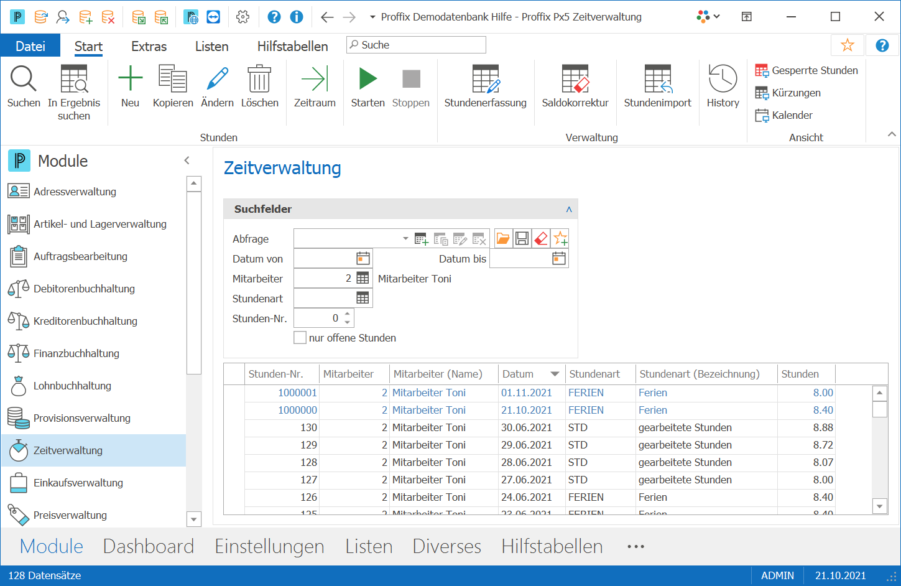The width and height of the screenshot is (901, 586).
Task: Increase the Stunden-Nr. stepper value
Action: tap(347, 314)
